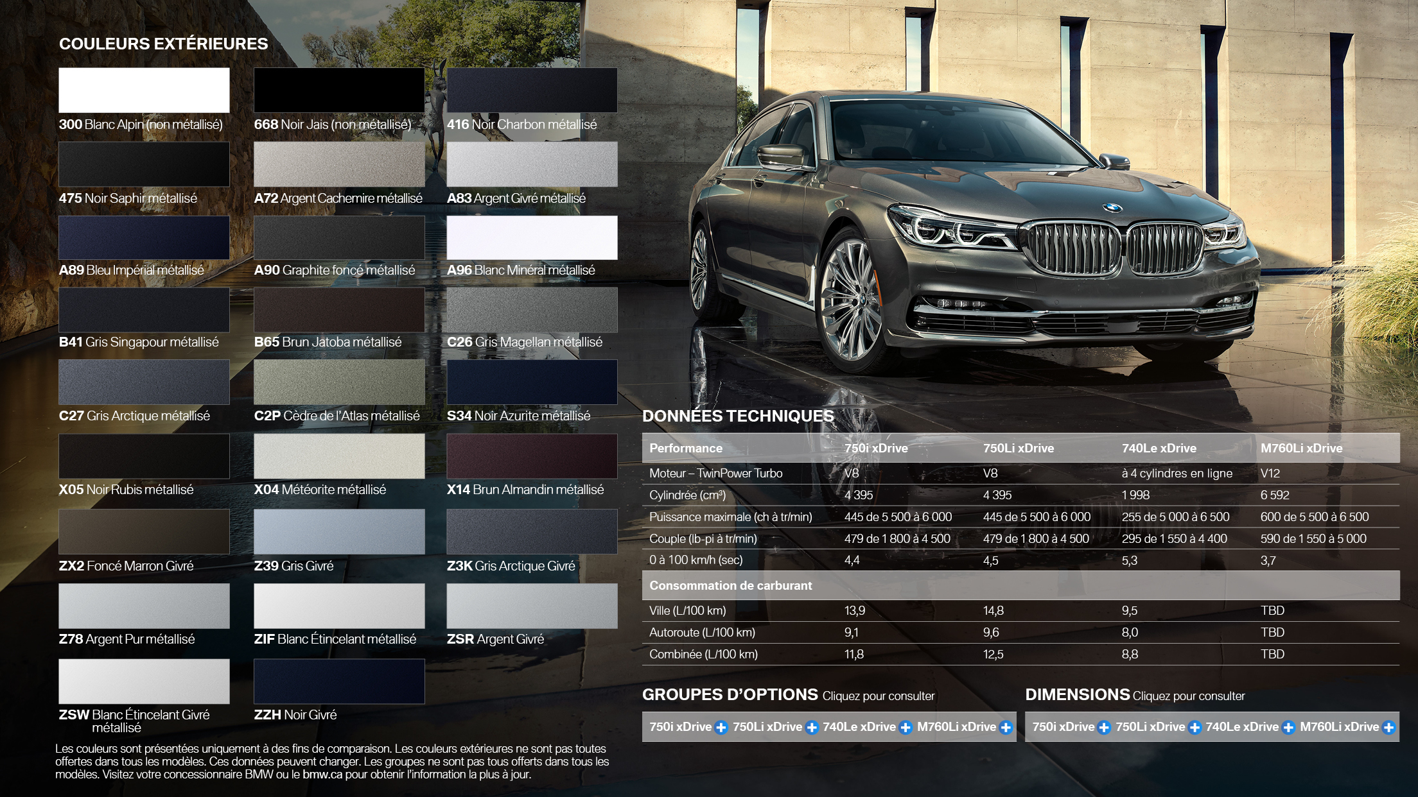
Task: Pick the X05 Noir Rubis métallisé swatch
Action: click(x=144, y=456)
